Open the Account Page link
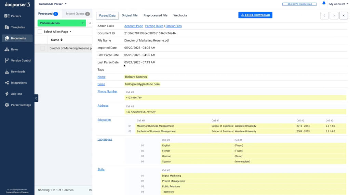 (x=134, y=26)
